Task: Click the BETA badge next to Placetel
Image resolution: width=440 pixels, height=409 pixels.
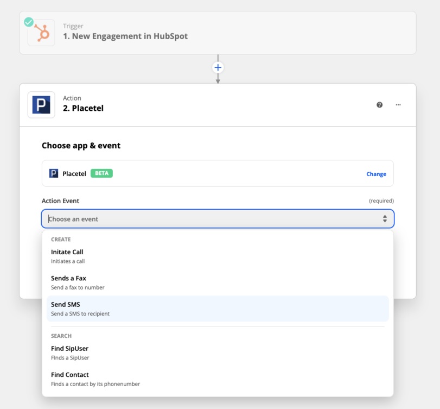Action: coord(101,173)
